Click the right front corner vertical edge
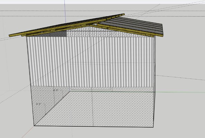 [x=154, y=82]
